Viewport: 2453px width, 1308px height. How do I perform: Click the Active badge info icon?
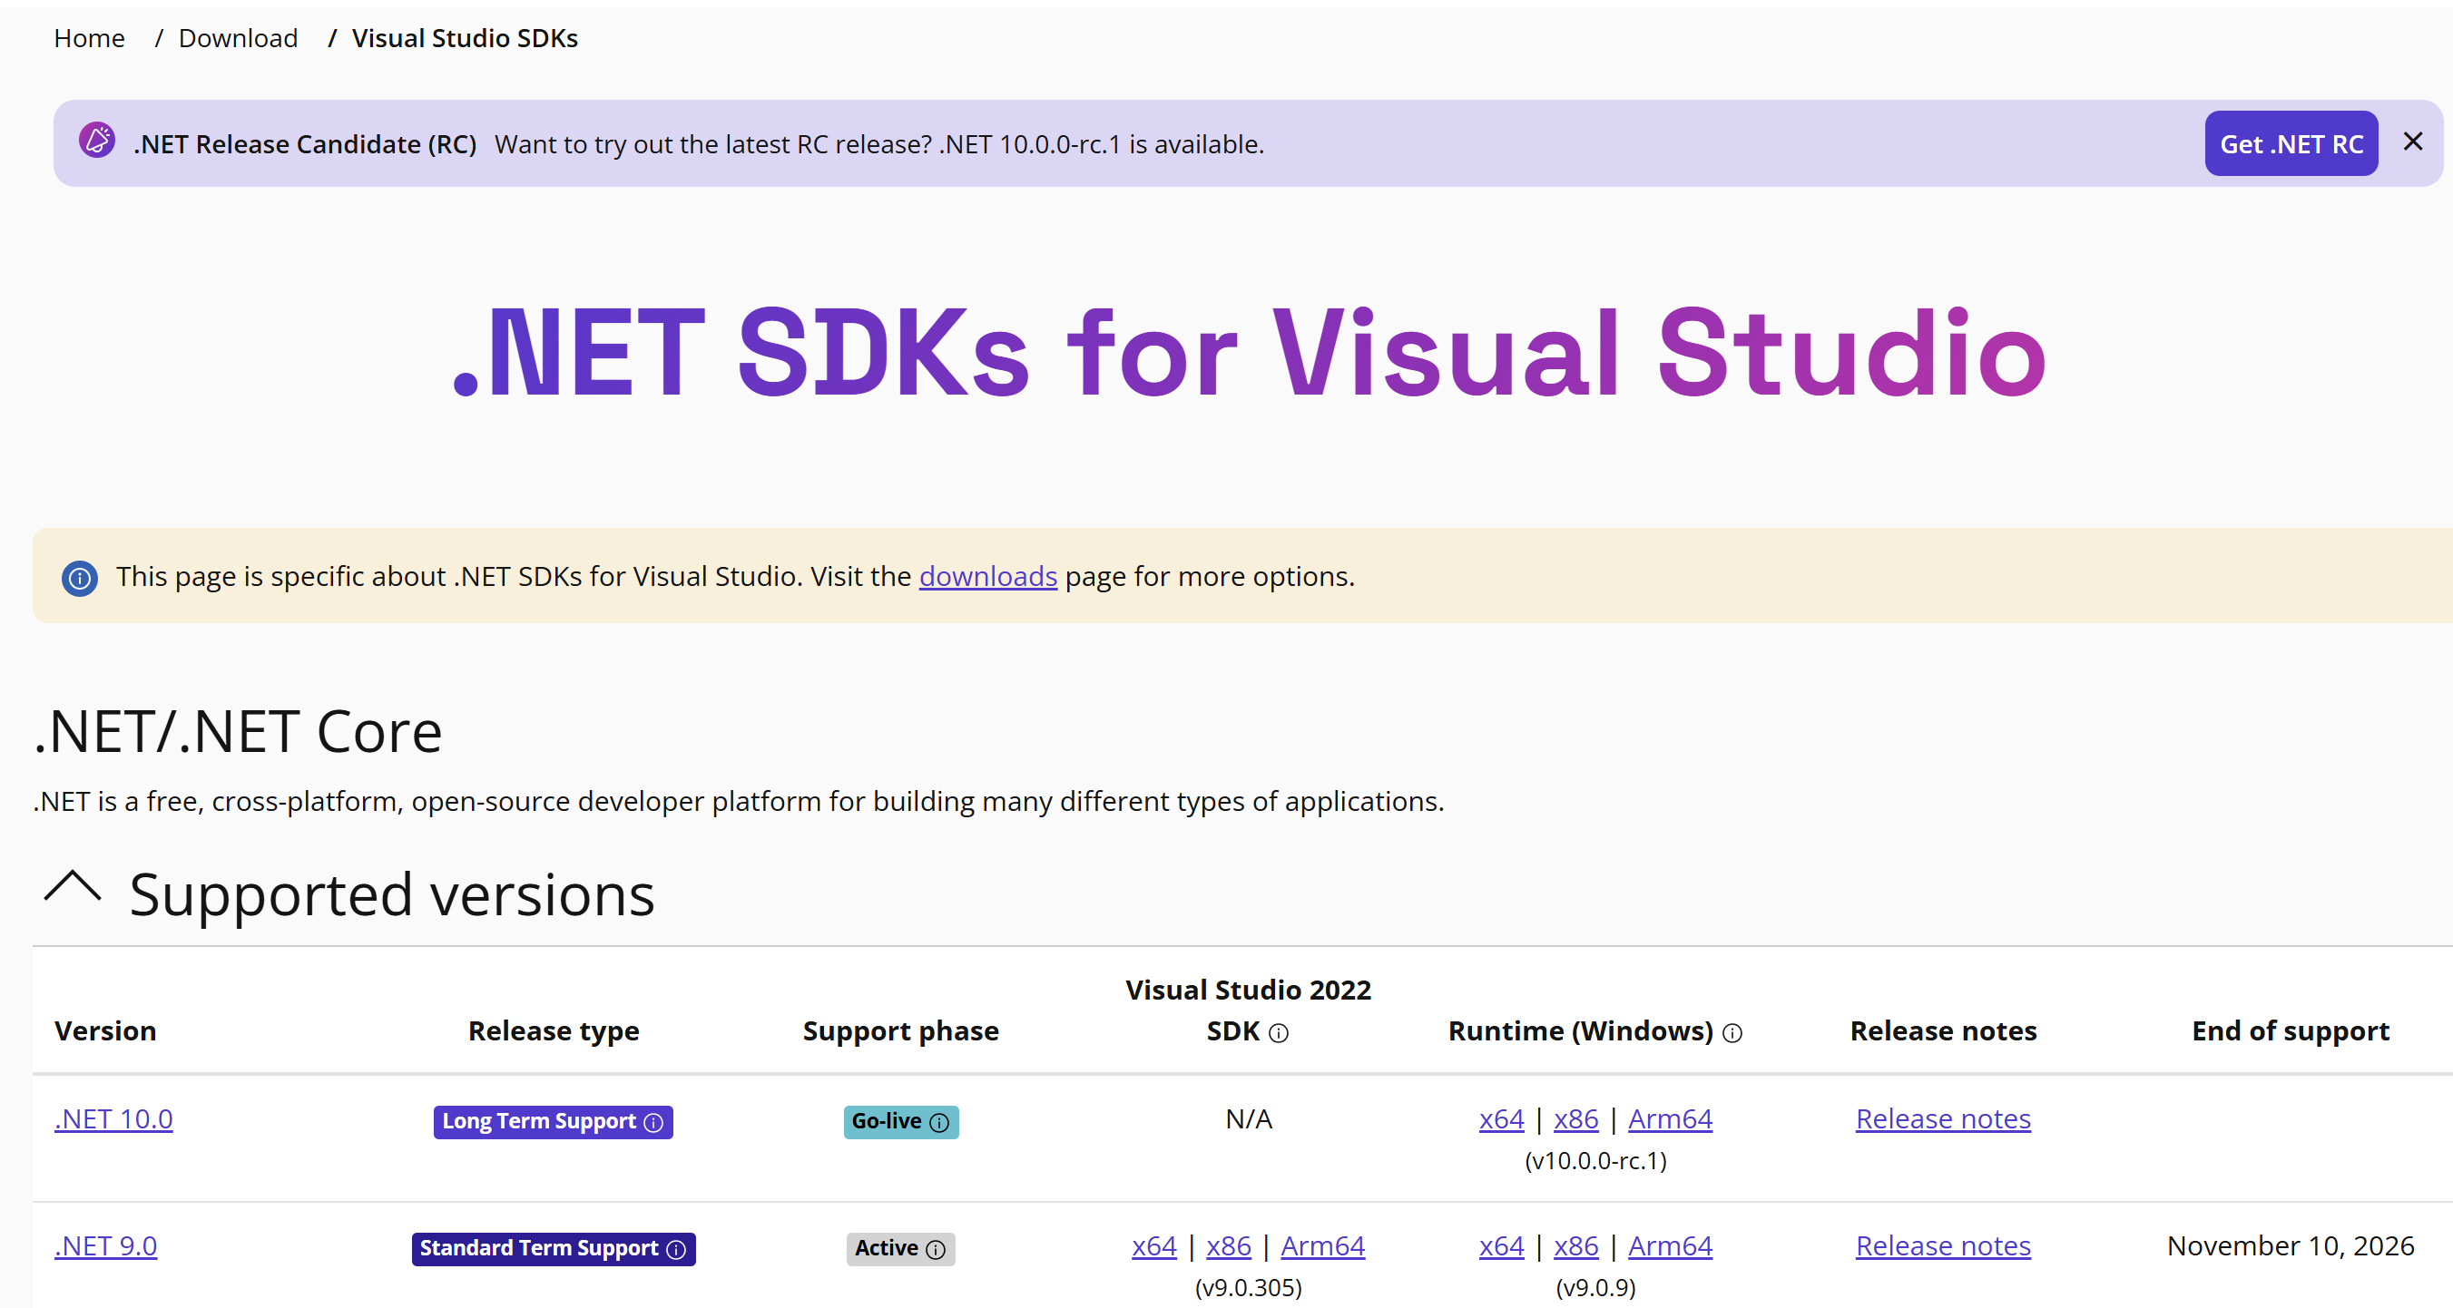(x=935, y=1249)
